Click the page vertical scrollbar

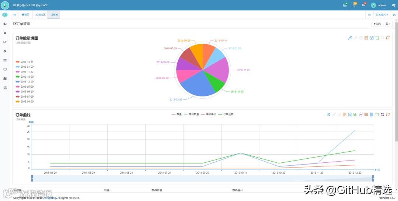click(x=397, y=81)
